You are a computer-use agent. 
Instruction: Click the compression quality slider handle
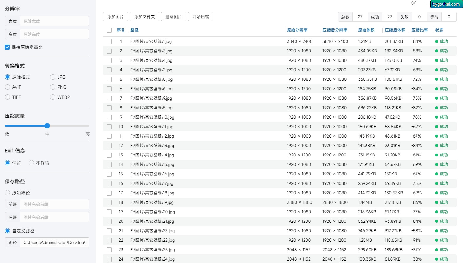click(47, 126)
